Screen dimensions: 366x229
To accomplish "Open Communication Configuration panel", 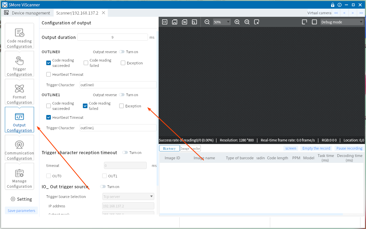I will [x=19, y=148].
